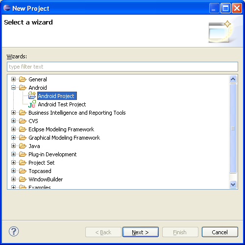Click the help question mark icon

pos(14,231)
